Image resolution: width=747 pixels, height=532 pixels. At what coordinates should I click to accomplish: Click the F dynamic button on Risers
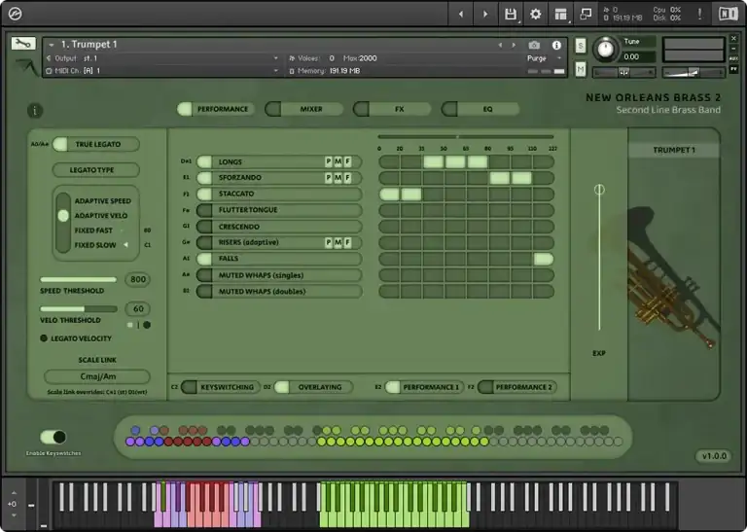tap(348, 242)
